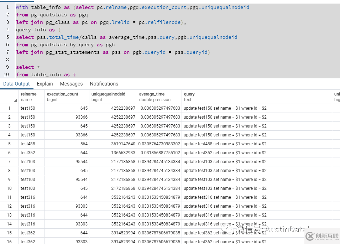Image resolution: width=340 pixels, height=244 pixels.
Task: Select the query text column header
Action: [x=257, y=97]
